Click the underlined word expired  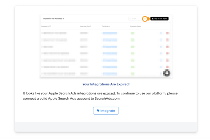point(109,93)
